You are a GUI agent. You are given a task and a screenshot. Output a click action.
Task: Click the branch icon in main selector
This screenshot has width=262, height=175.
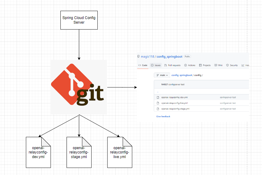point(158,75)
